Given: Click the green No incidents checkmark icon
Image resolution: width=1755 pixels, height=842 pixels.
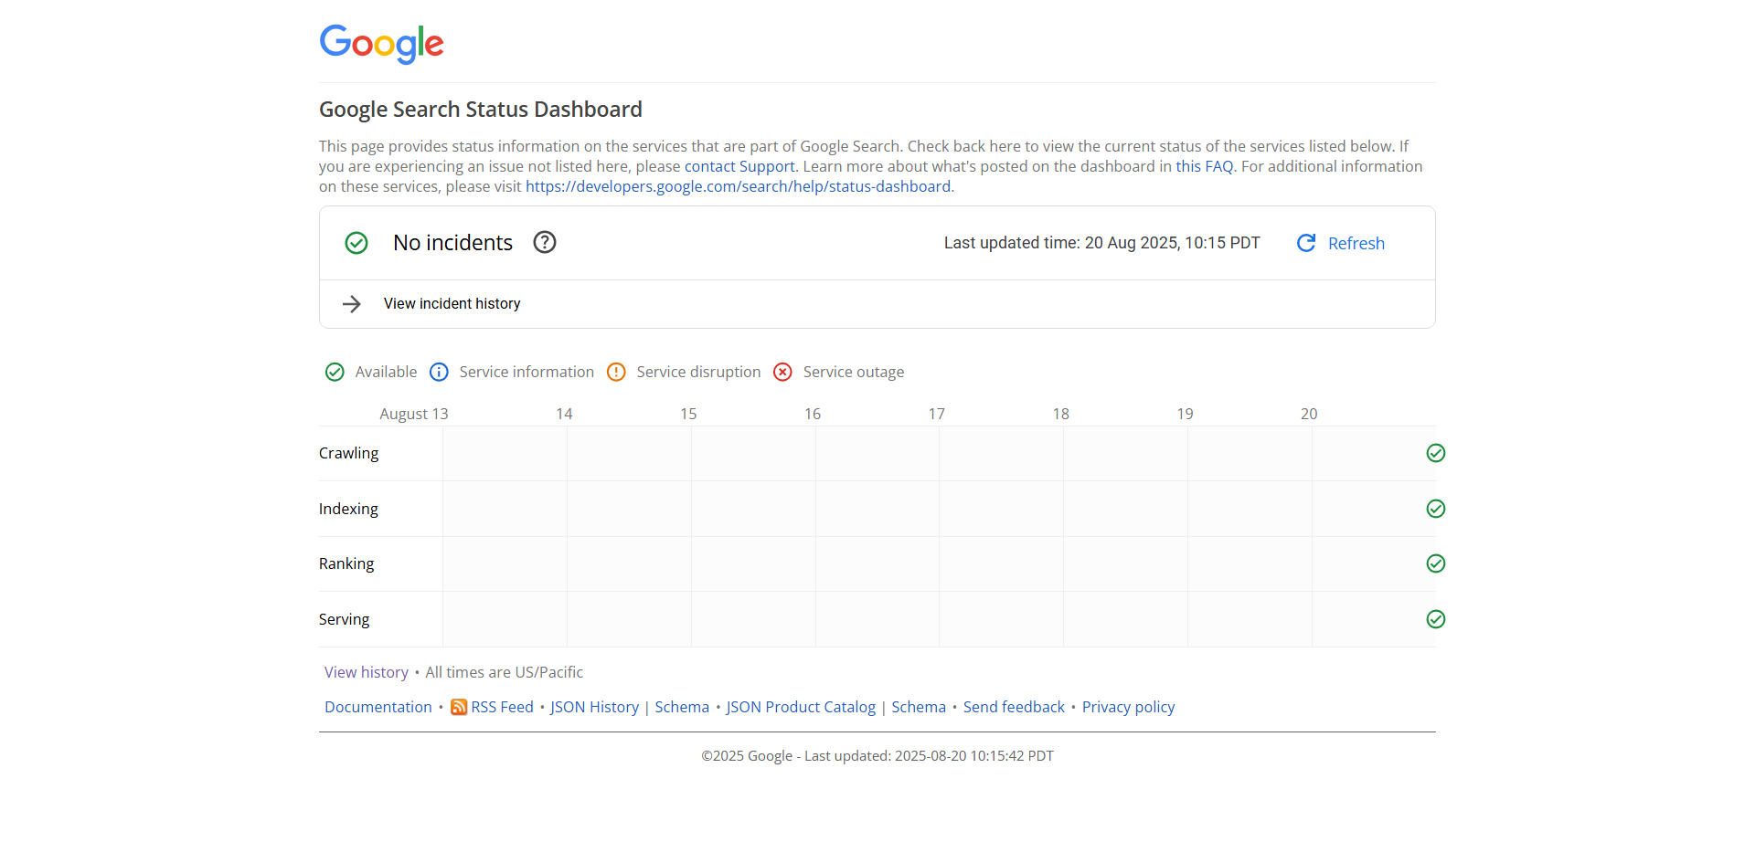Looking at the screenshot, I should 356,243.
